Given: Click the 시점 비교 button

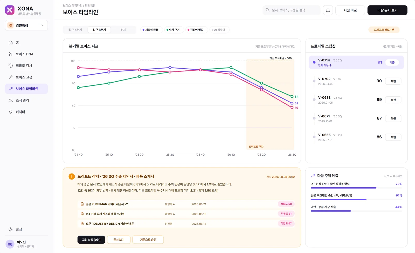Looking at the screenshot, I should pyautogui.click(x=350, y=10).
